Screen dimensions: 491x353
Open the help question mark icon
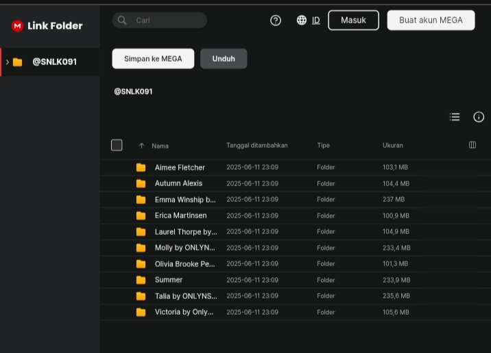[276, 21]
